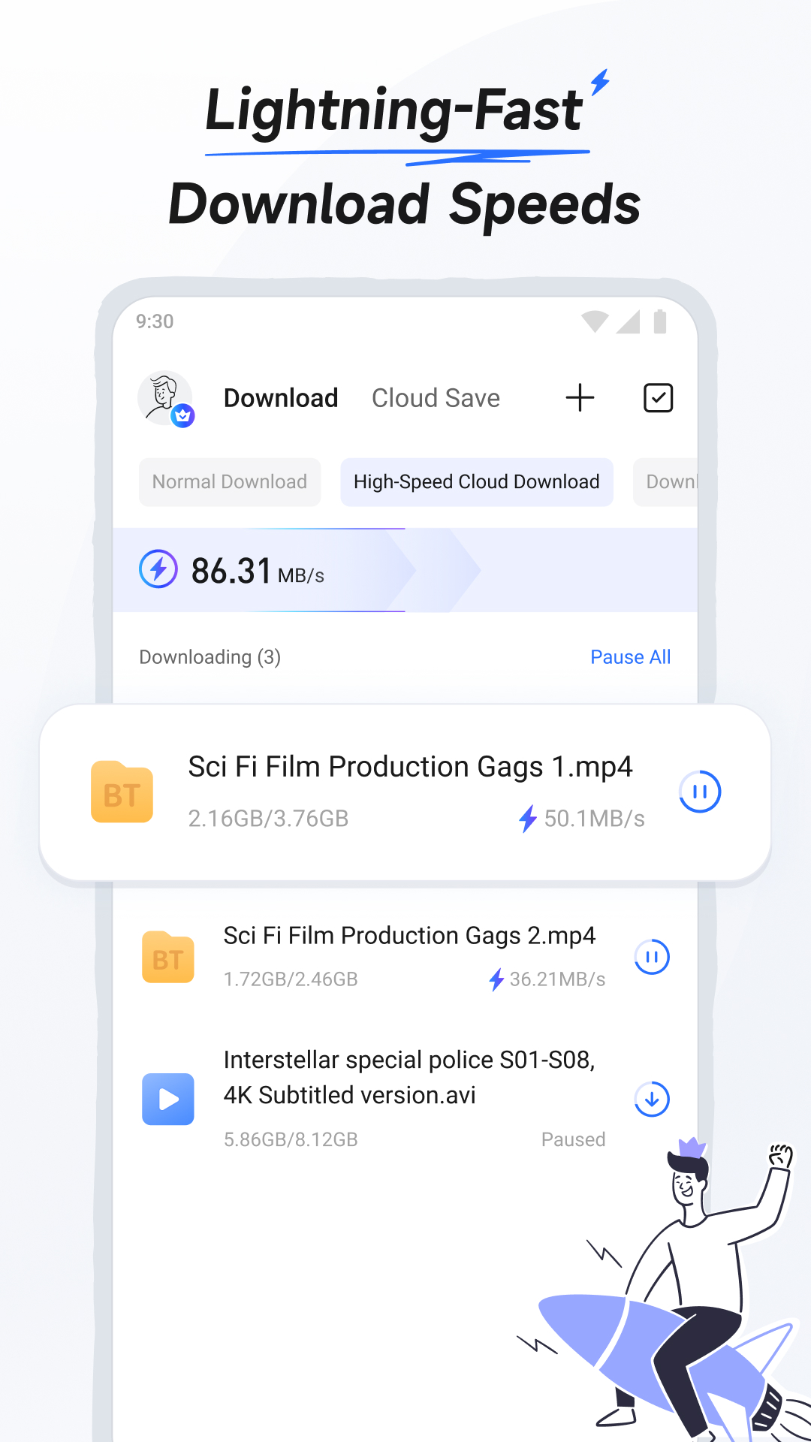The height and width of the screenshot is (1442, 811).
Task: Tap the lightning bolt next to 36.21MB/s
Action: pos(496,979)
